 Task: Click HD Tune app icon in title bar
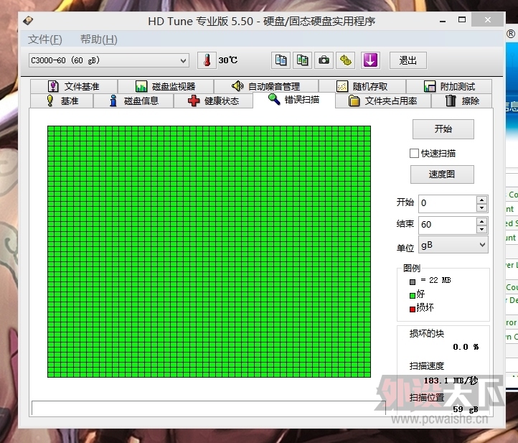coord(28,21)
